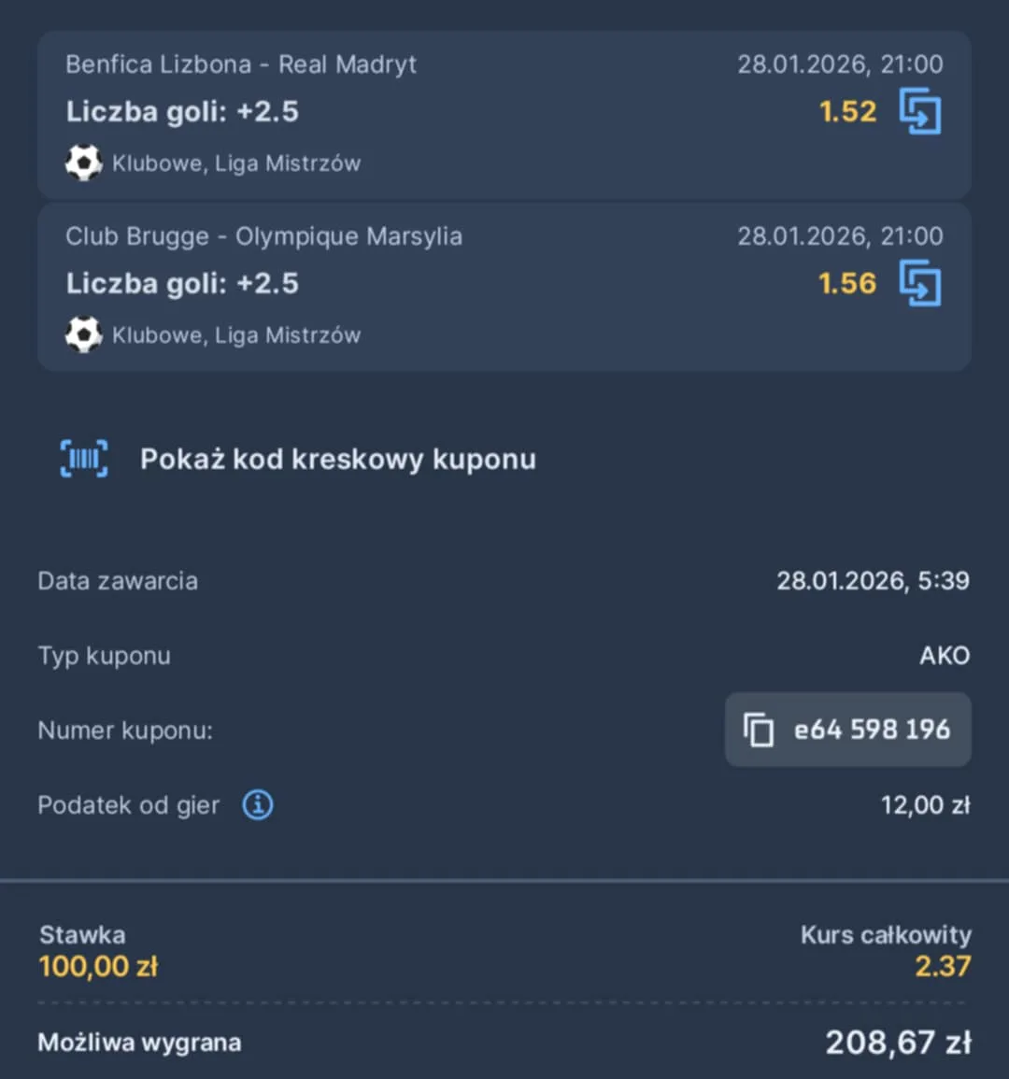Select the 1.52 odds on the Benfica match

point(846,111)
